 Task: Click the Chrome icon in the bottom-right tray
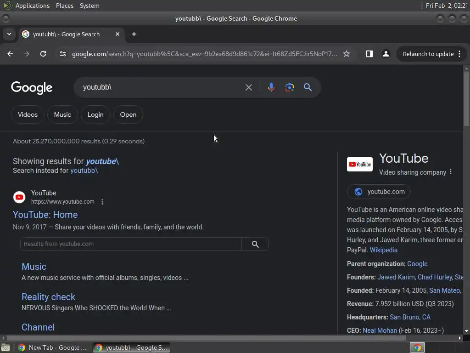pyautogui.click(x=417, y=347)
